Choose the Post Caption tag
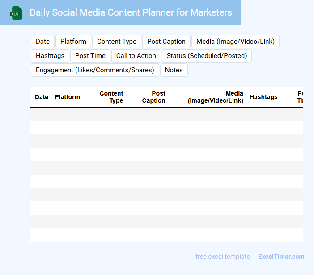This screenshot has width=314, height=275. pos(166,42)
